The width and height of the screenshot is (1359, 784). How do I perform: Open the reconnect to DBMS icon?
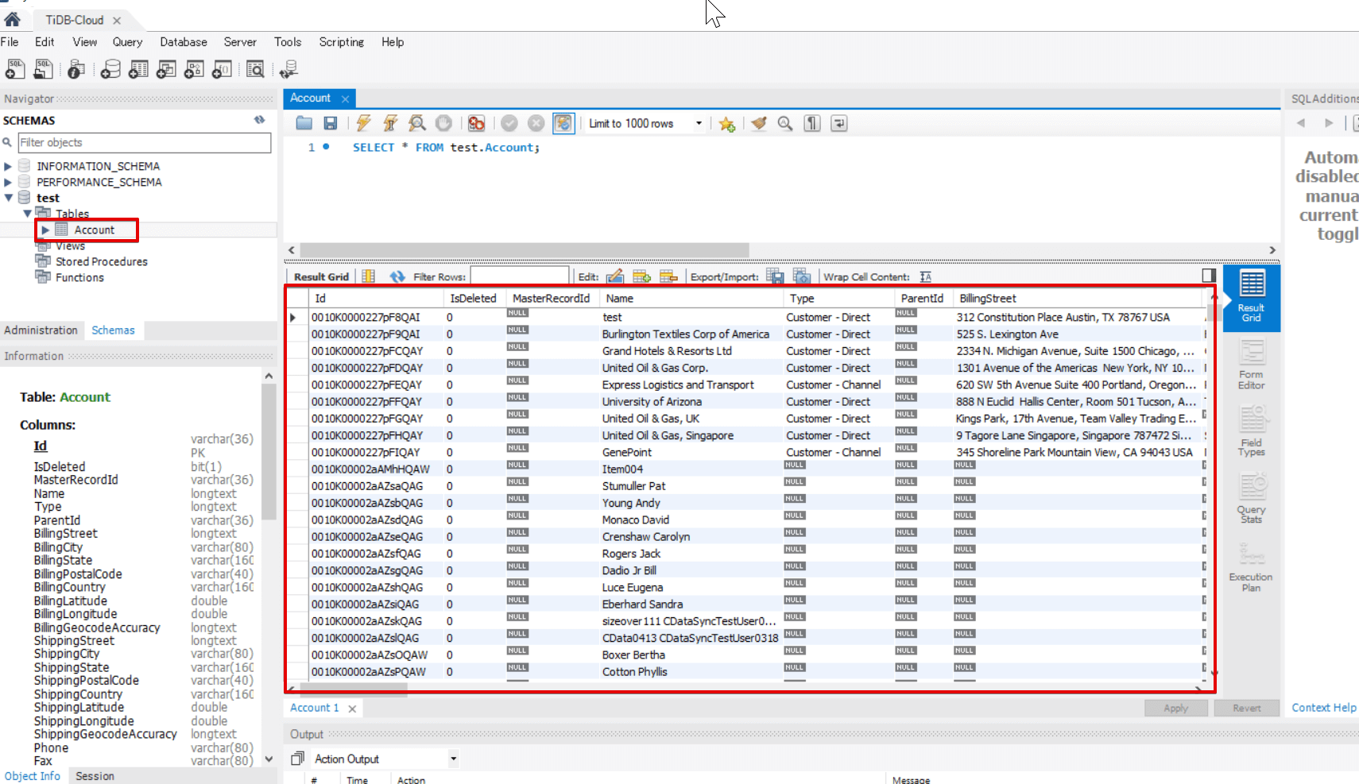pos(288,70)
